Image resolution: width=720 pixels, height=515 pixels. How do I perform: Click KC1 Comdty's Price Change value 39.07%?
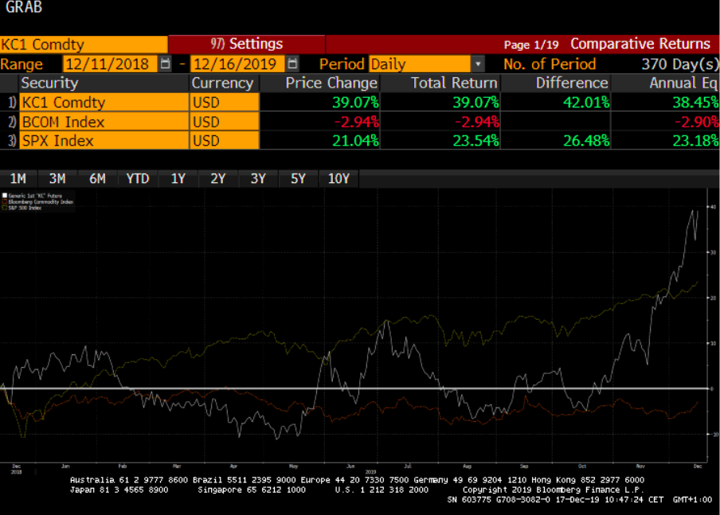[x=355, y=103]
